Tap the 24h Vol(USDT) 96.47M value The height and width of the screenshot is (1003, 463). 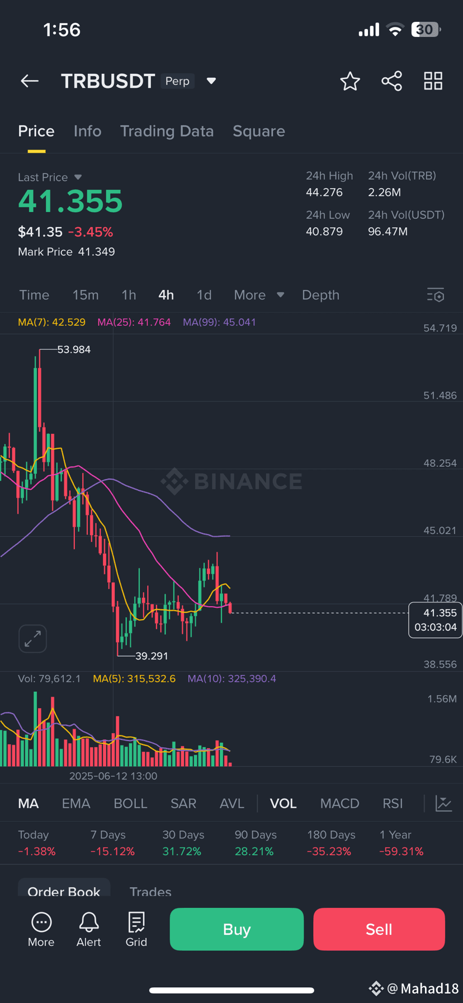(388, 232)
